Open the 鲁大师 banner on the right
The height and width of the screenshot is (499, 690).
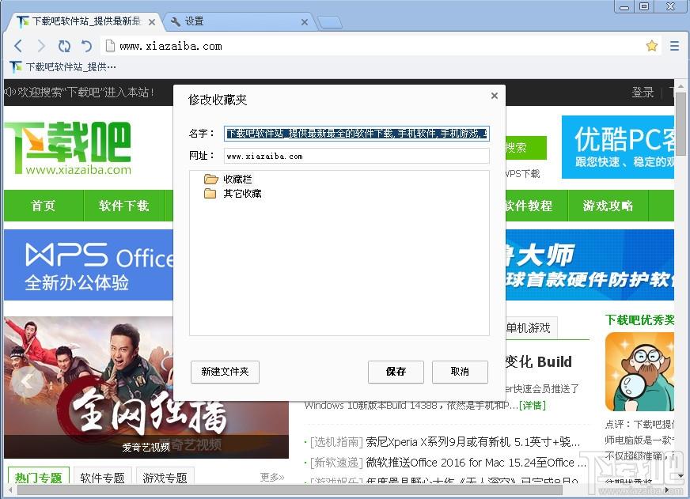pyautogui.click(x=590, y=265)
